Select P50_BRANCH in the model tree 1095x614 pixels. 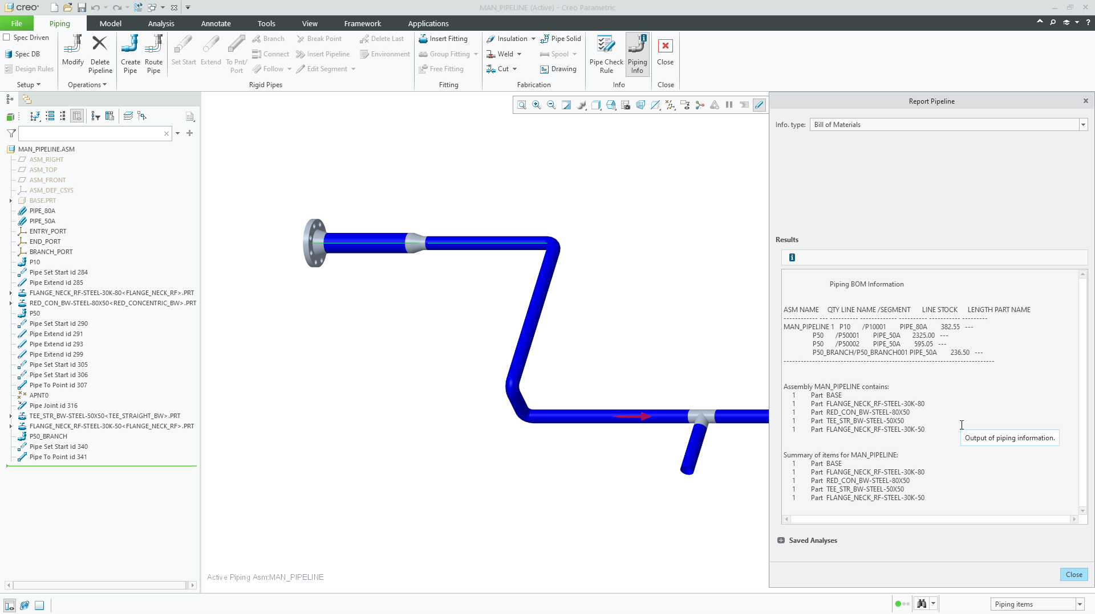pos(48,436)
